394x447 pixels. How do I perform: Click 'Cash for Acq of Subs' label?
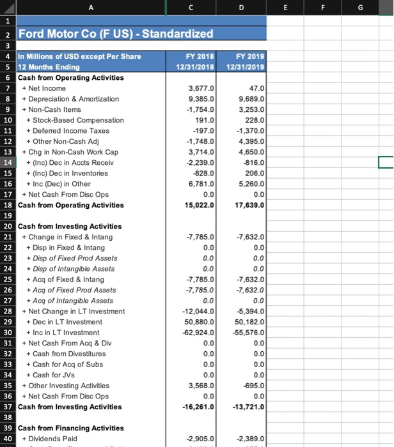pyautogui.click(x=65, y=365)
